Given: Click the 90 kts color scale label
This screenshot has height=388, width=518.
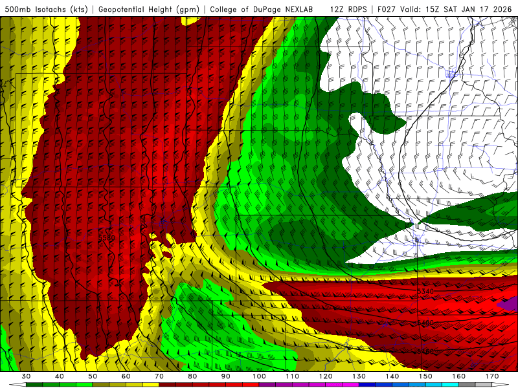Looking at the screenshot, I should click(x=226, y=376).
